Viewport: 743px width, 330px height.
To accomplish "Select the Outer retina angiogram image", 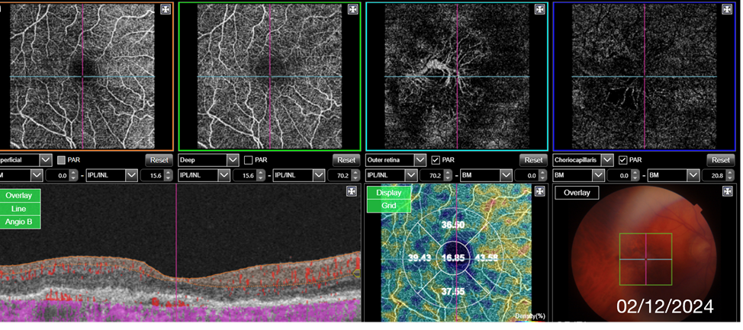I will click(x=457, y=77).
